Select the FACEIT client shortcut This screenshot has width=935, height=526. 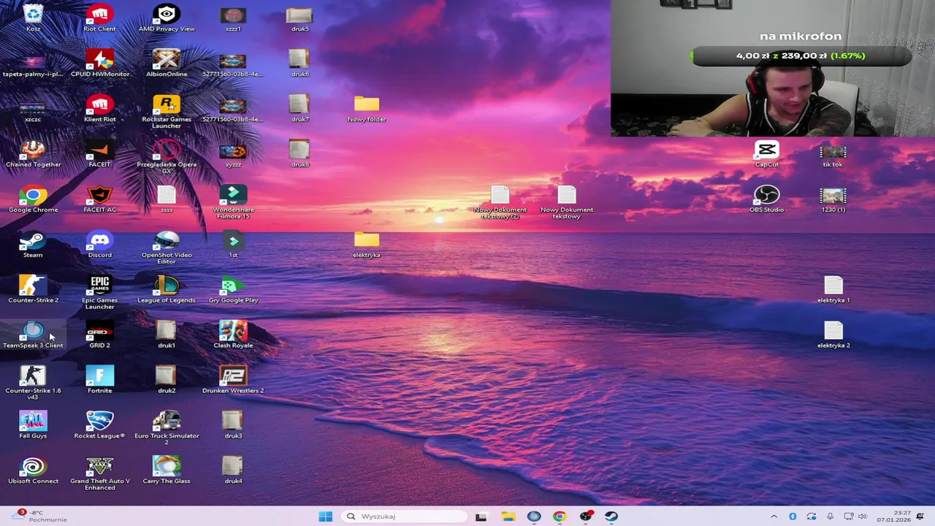pyautogui.click(x=99, y=155)
